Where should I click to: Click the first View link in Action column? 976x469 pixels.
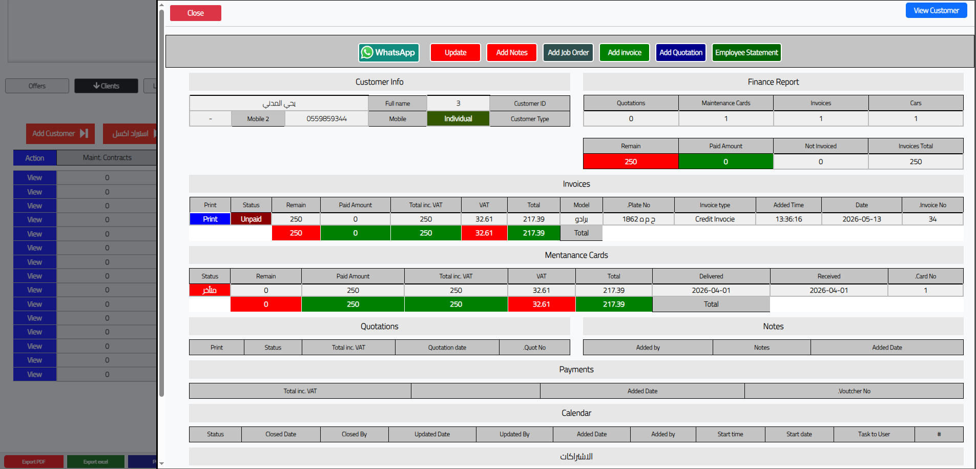[35, 177]
